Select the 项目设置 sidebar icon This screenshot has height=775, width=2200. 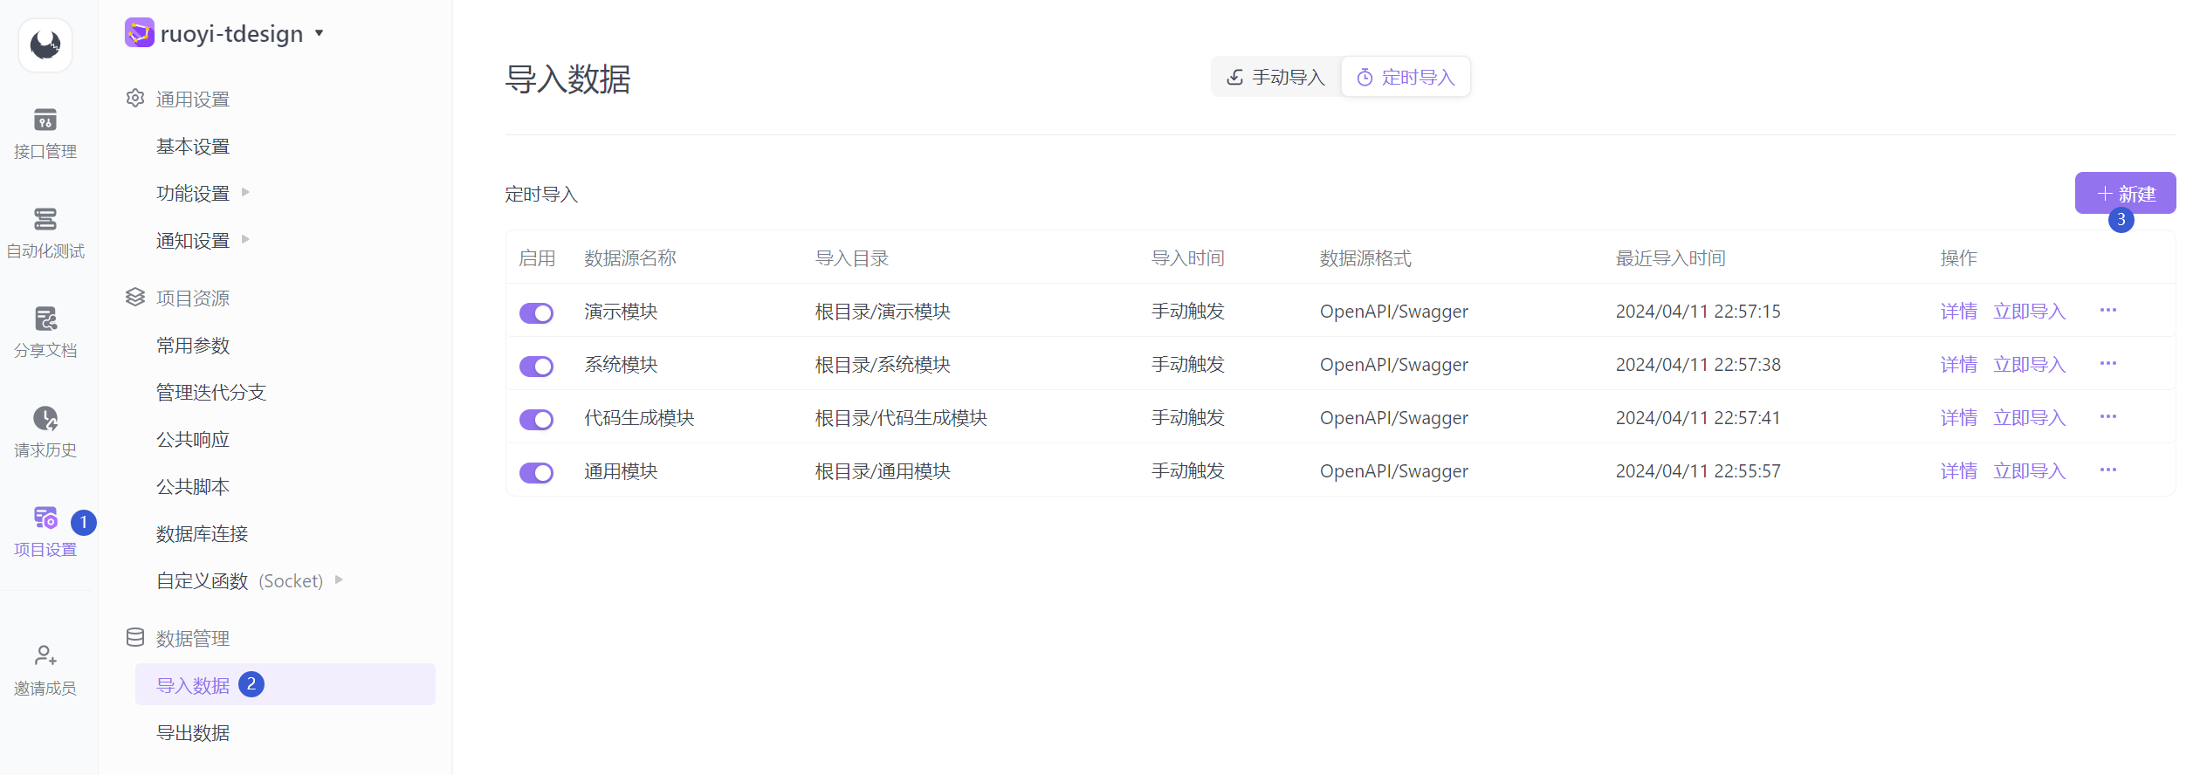coord(45,518)
